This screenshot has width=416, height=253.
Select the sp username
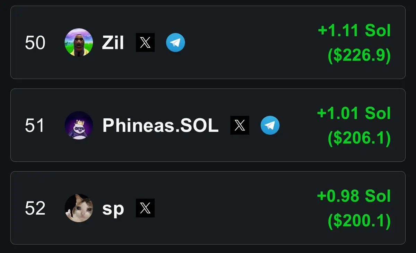click(113, 209)
